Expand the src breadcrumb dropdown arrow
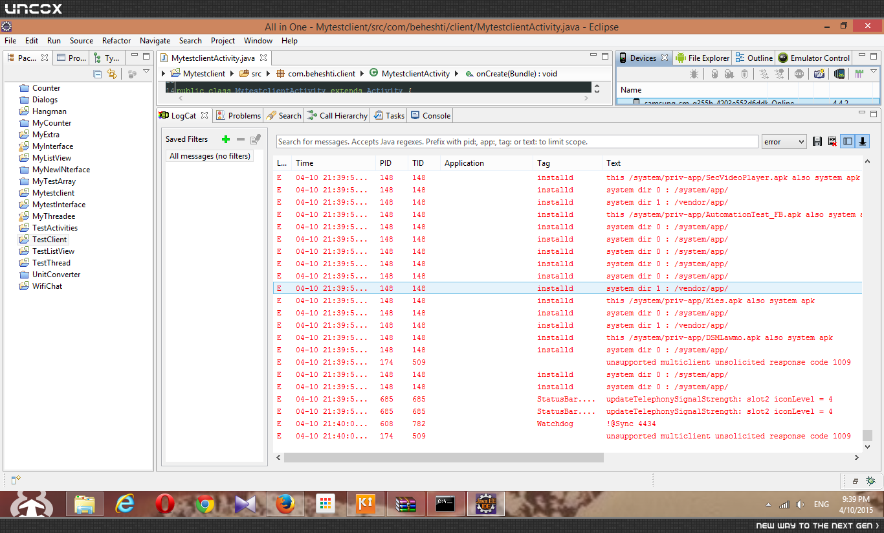Viewport: 884px width, 533px height. coord(267,74)
